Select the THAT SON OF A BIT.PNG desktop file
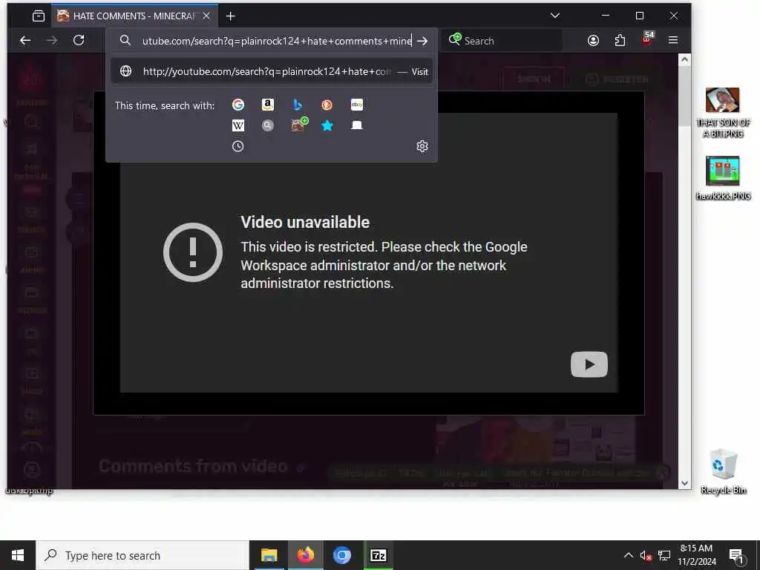Image resolution: width=760 pixels, height=570 pixels. click(723, 113)
